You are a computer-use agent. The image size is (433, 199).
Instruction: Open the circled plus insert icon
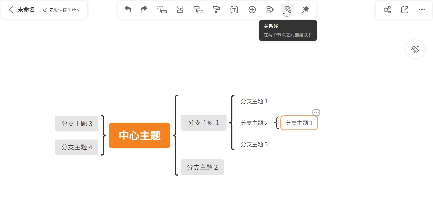tap(252, 10)
